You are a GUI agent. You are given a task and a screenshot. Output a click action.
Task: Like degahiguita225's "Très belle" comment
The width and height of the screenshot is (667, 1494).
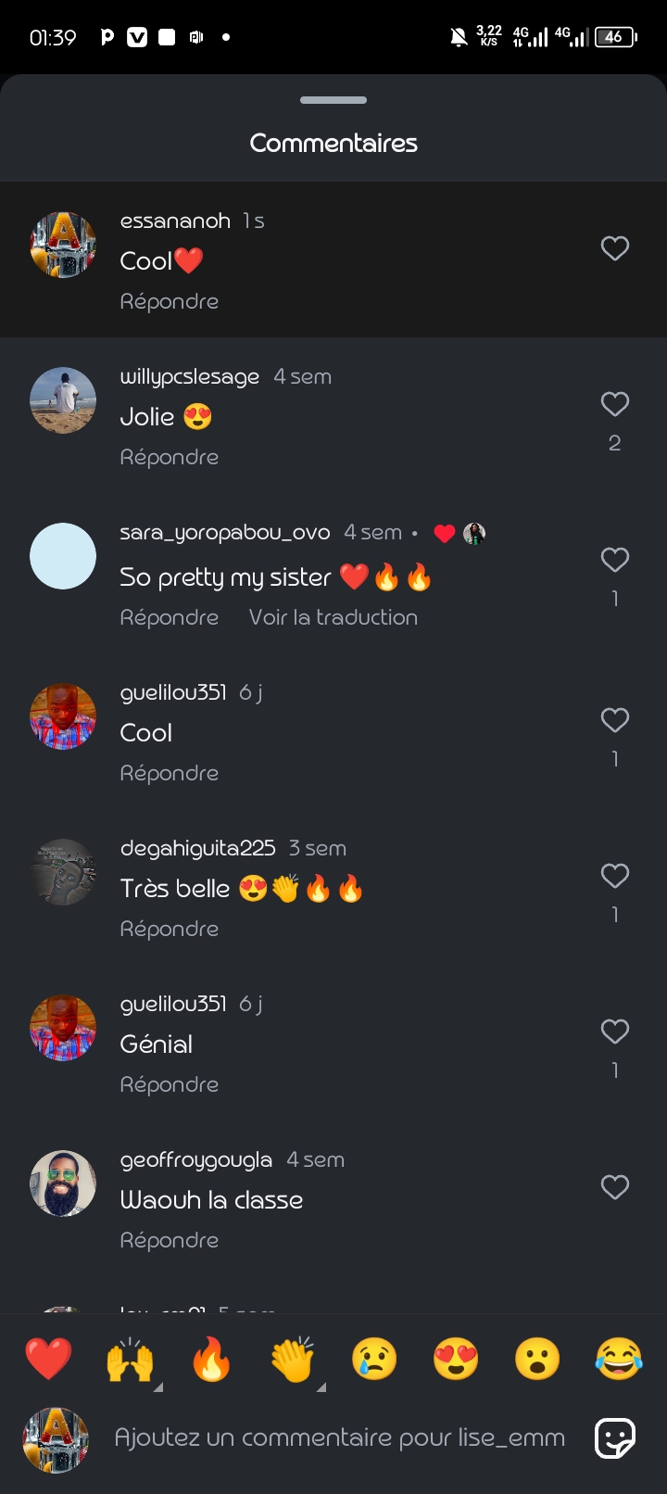pyautogui.click(x=615, y=876)
